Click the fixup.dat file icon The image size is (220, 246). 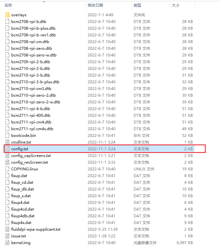(7, 176)
